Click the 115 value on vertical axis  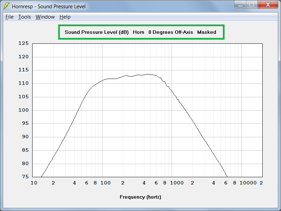click(24, 70)
